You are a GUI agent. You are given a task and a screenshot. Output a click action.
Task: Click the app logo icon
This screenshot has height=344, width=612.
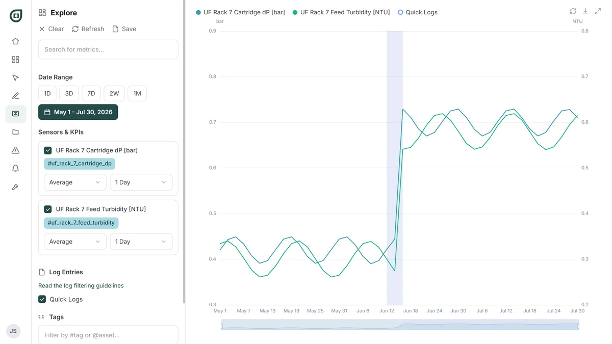(x=16, y=16)
